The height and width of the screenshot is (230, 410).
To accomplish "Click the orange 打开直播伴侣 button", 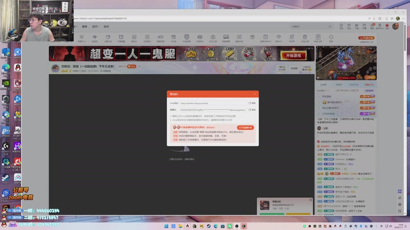I will (x=245, y=127).
